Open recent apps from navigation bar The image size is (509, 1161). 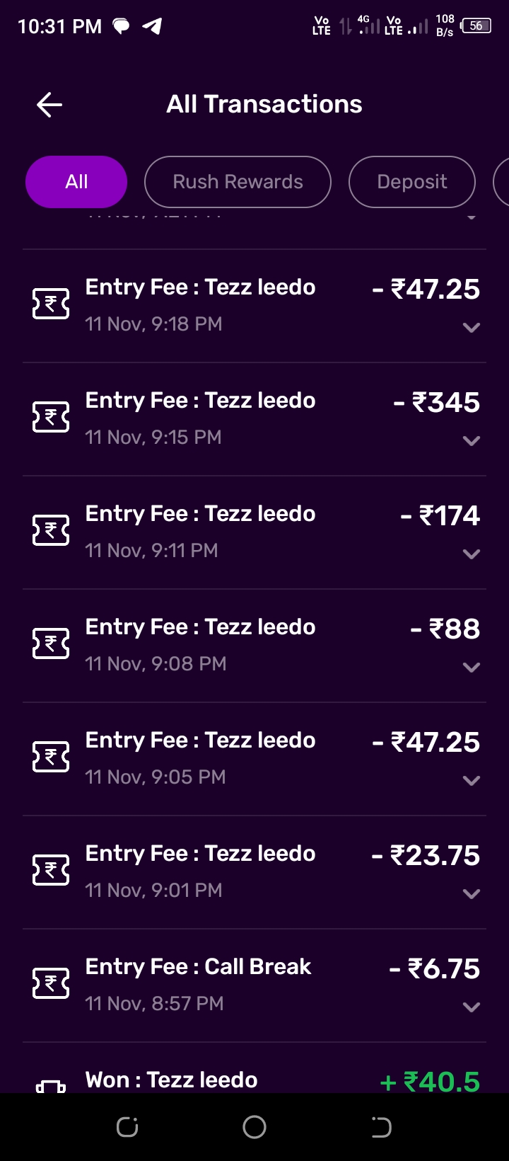(x=127, y=1127)
